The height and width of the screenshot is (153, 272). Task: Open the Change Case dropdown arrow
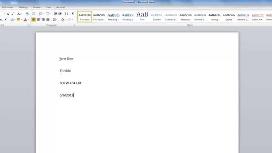point(22,14)
